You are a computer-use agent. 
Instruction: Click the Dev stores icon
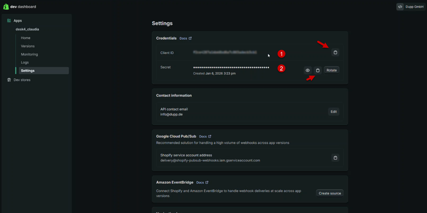pyautogui.click(x=9, y=80)
